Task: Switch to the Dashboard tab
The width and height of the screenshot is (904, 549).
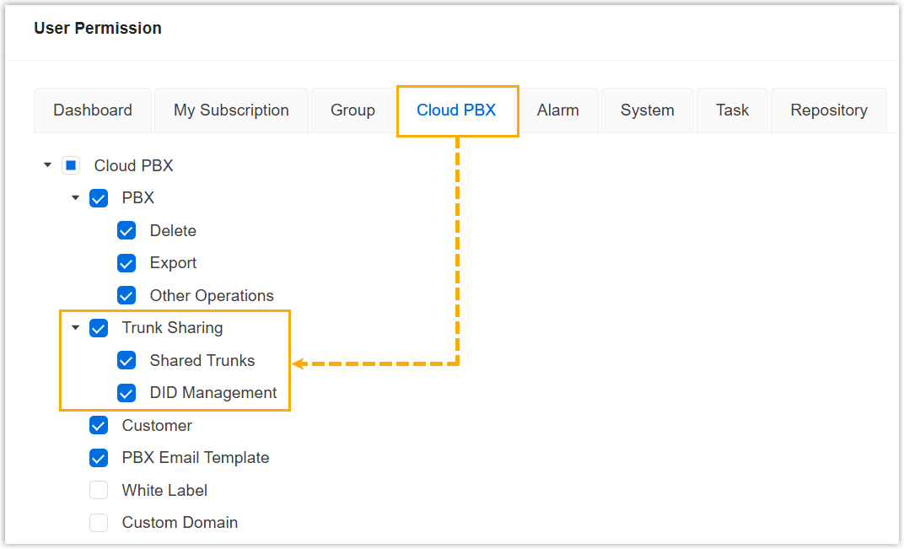Action: (x=93, y=110)
